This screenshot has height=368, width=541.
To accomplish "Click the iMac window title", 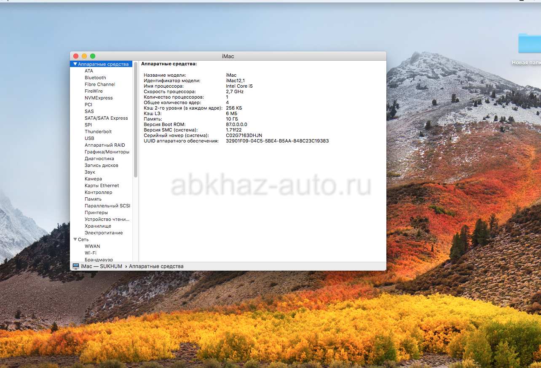I will [228, 56].
